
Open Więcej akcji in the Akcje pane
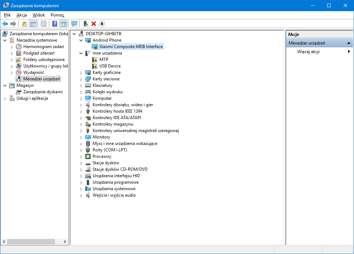tap(308, 52)
